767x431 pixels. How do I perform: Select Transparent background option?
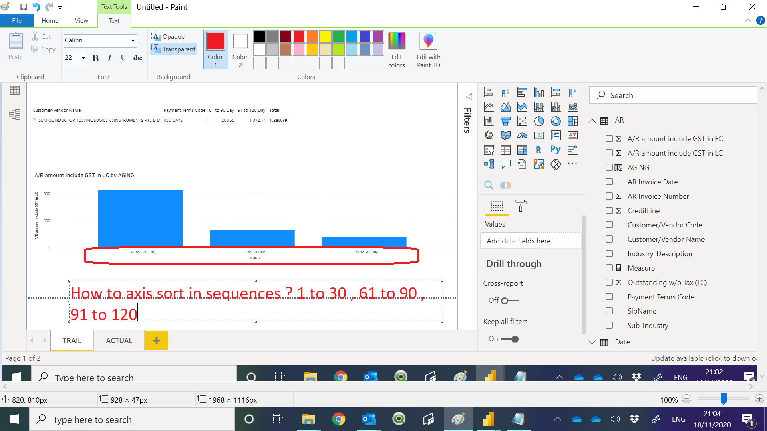click(174, 49)
